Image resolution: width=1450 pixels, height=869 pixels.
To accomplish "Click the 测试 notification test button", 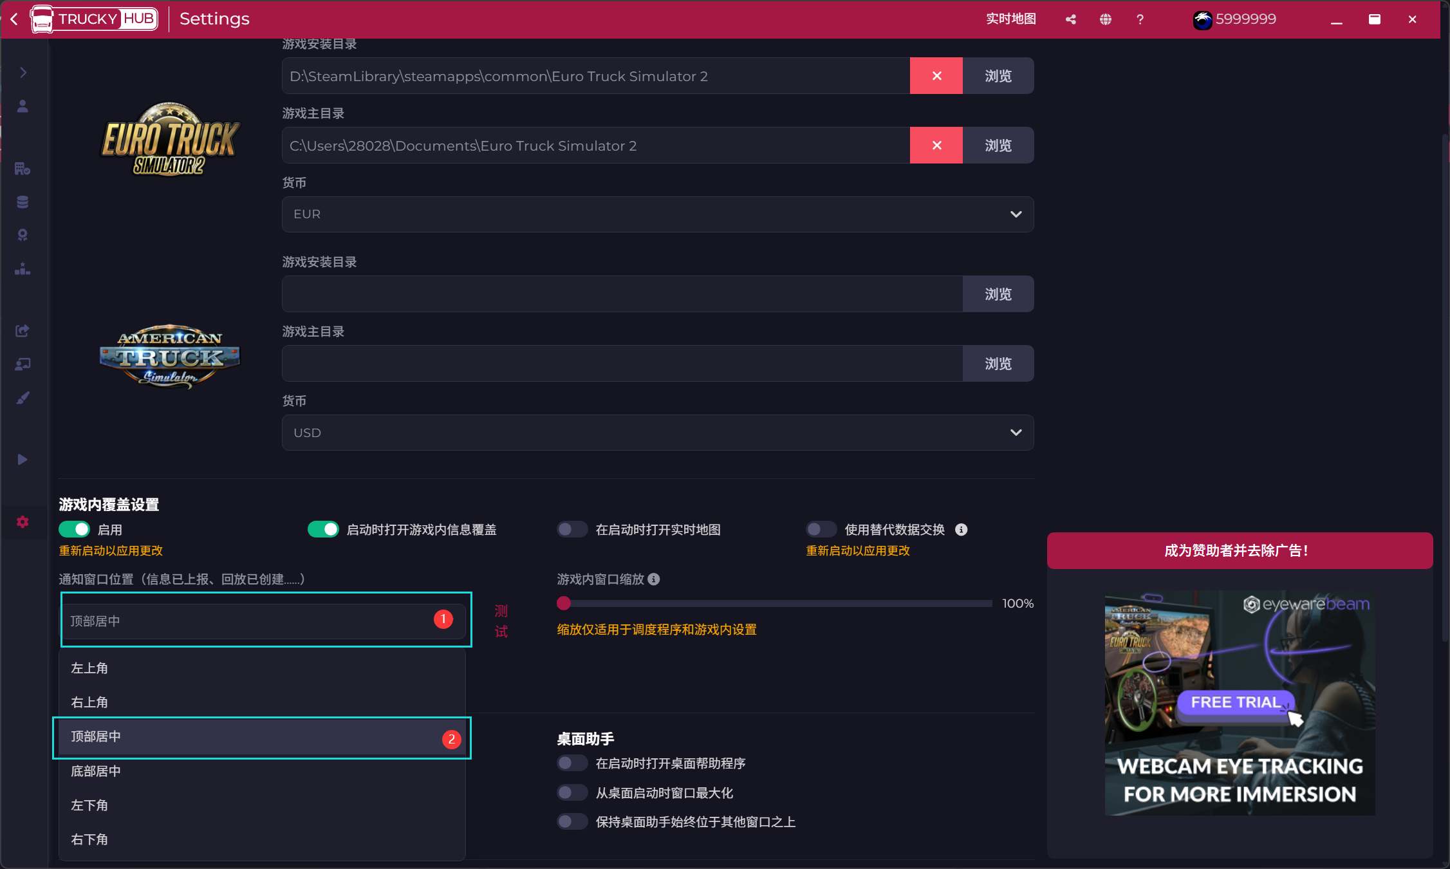I will [501, 621].
